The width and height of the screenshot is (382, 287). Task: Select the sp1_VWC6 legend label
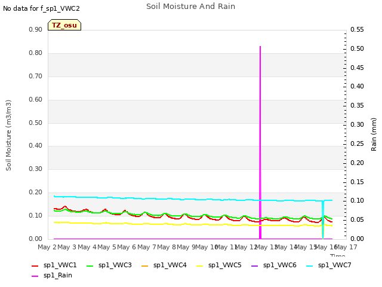280,265
